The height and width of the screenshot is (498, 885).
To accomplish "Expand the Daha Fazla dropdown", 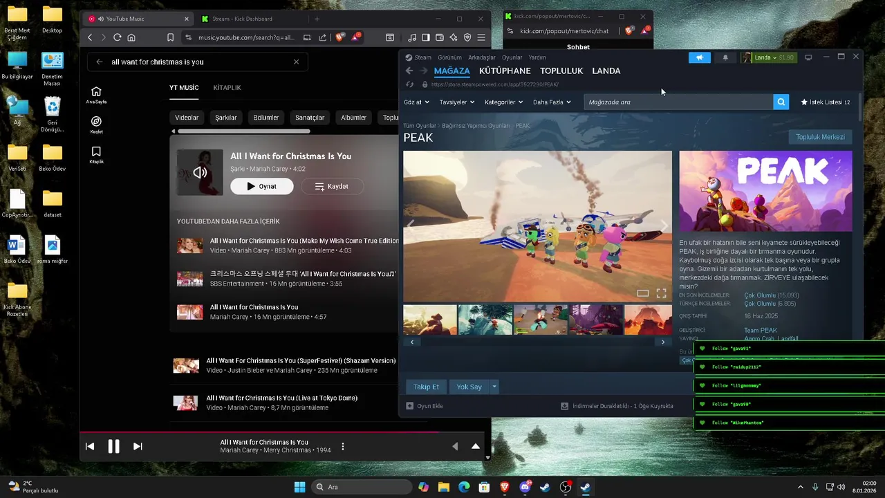I will pos(552,102).
